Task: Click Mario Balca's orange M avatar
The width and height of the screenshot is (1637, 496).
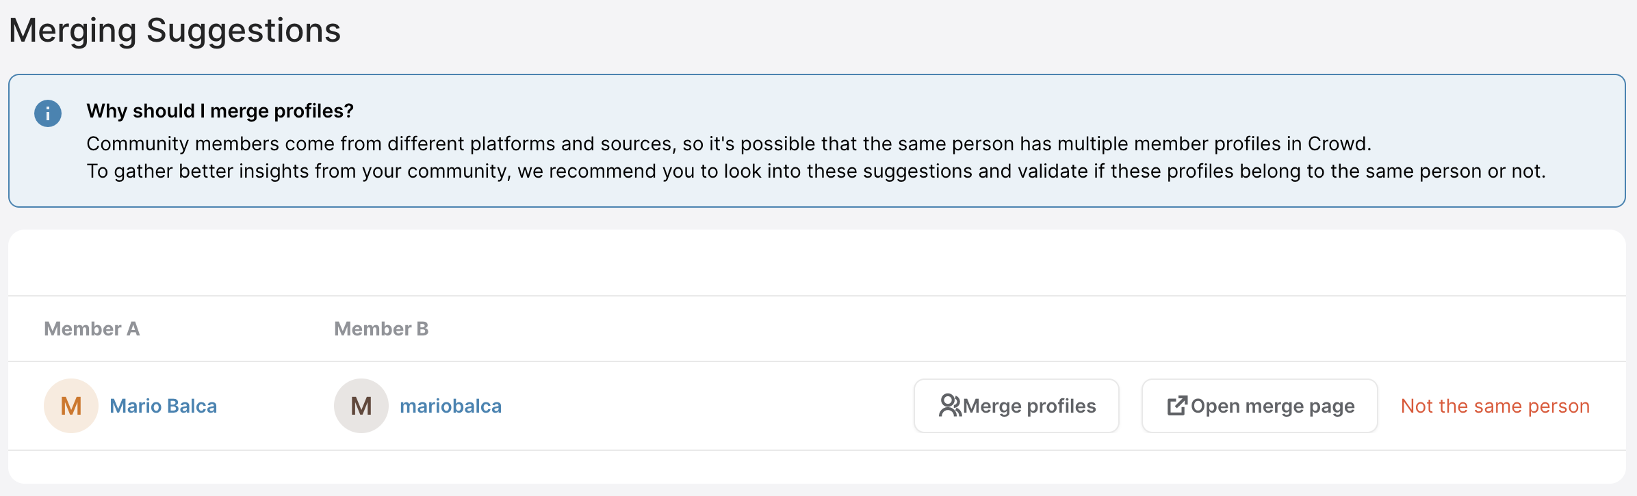Action: [x=71, y=406]
